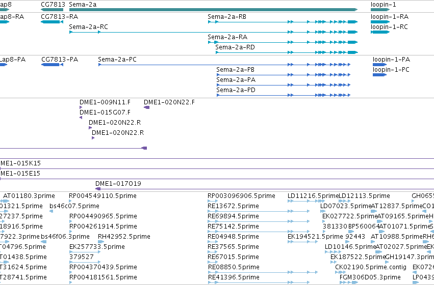Click the LD07023.5prime EST label

click(346, 206)
